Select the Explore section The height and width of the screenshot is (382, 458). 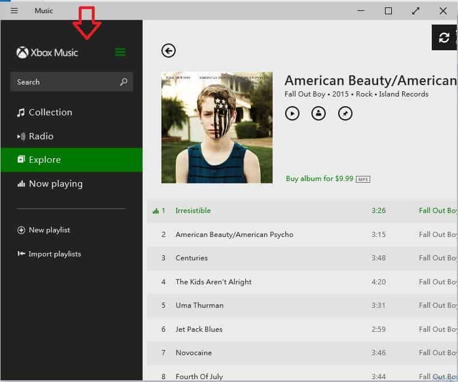[71, 160]
